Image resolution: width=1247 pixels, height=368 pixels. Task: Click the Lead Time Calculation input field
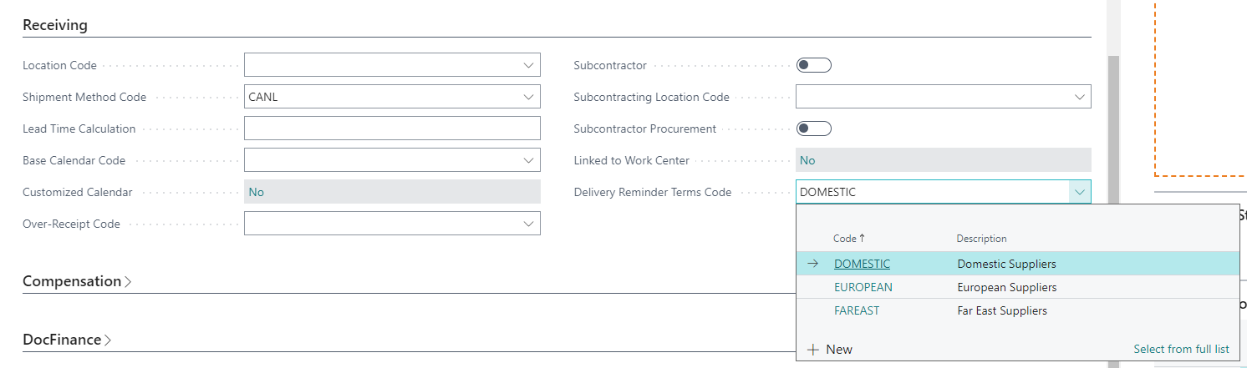coord(392,129)
